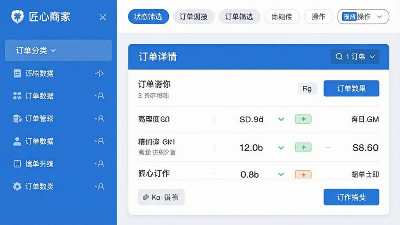Click the grid icon beside 订单数据

pos(17,96)
